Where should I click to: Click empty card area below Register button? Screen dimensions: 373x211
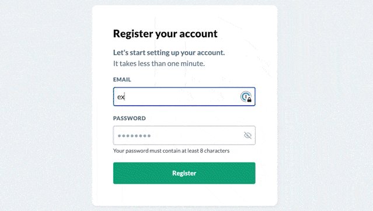pyautogui.click(x=184, y=195)
